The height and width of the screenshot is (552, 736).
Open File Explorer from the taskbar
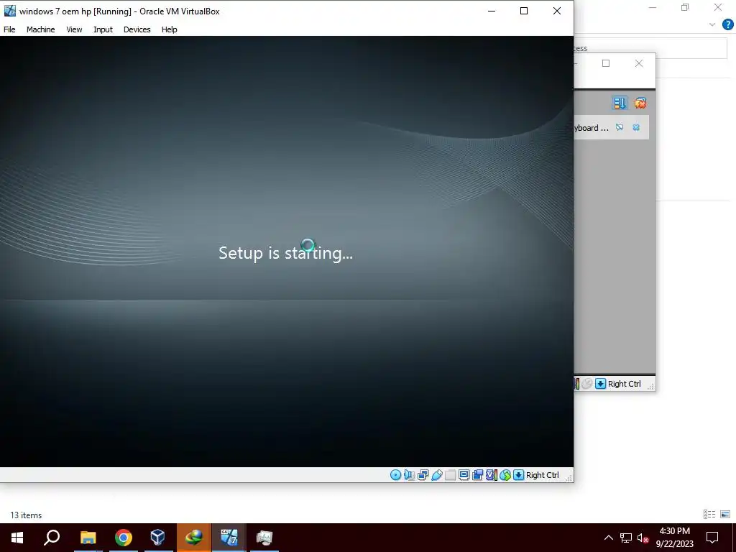(x=88, y=538)
